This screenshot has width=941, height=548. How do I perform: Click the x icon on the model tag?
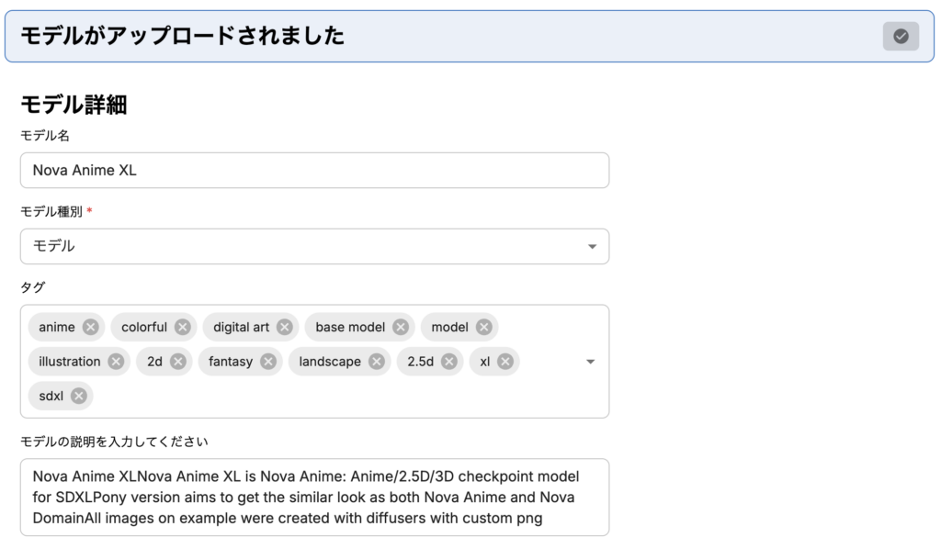point(483,327)
